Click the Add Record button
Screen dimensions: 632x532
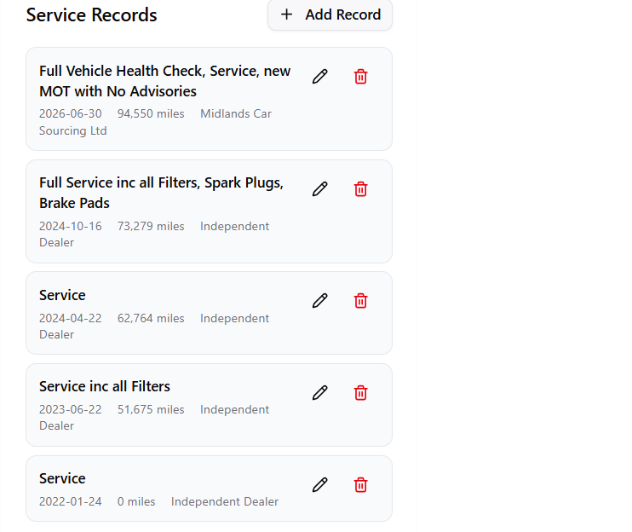tap(330, 14)
